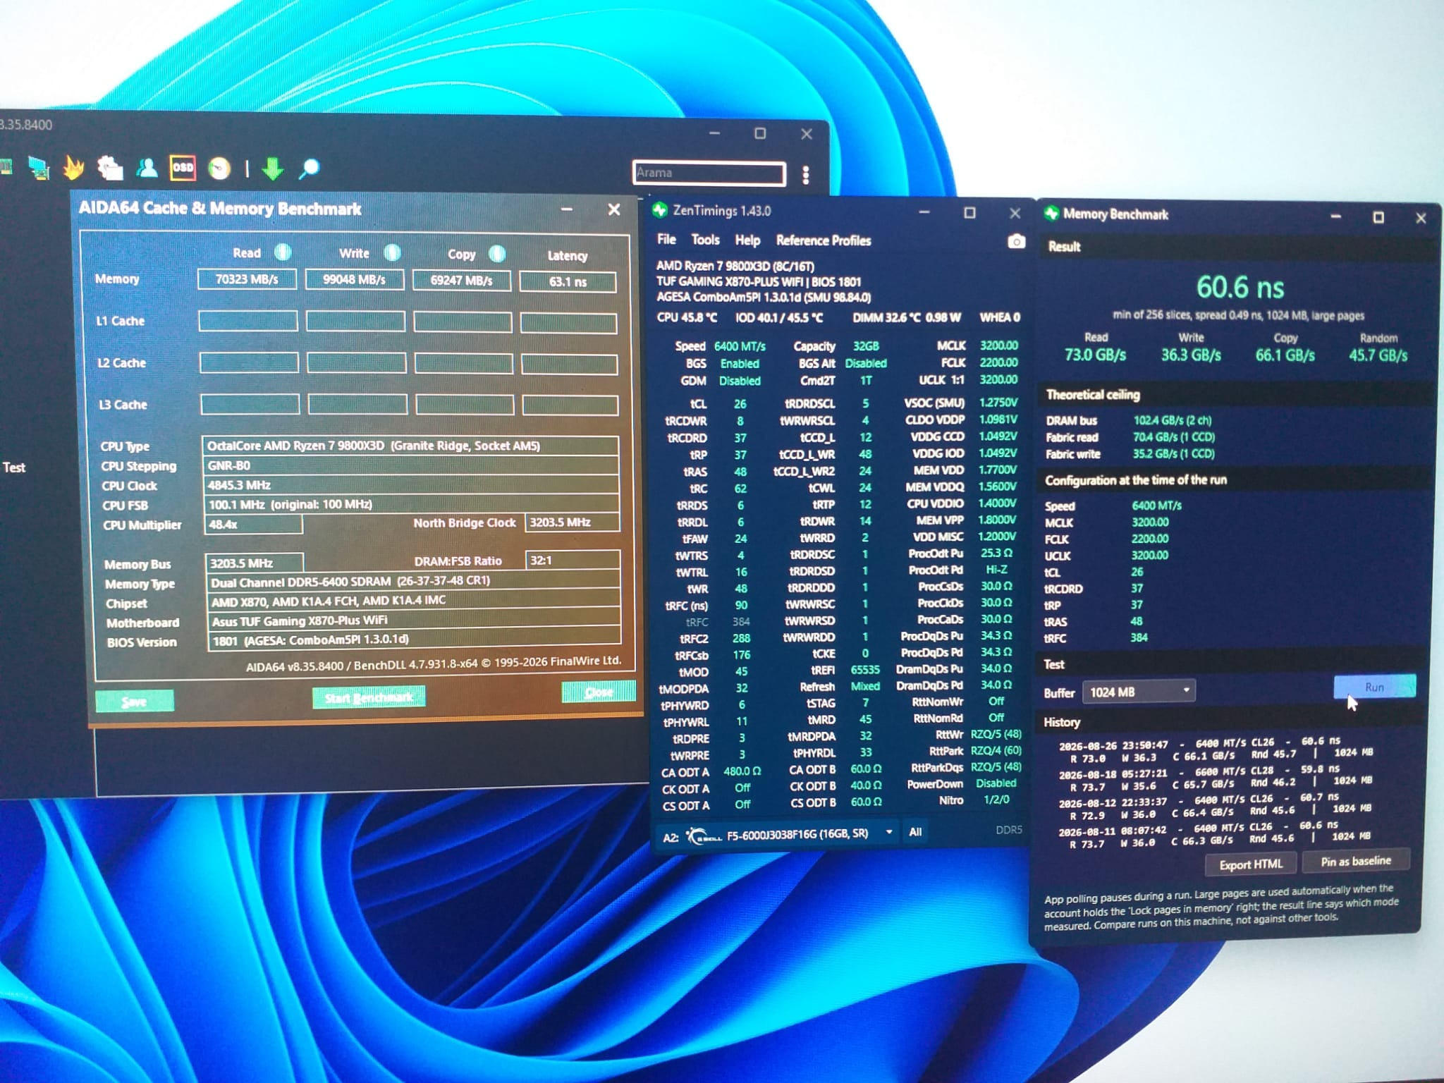Click the Memory Latency field showing 63.1 ns
This screenshot has width=1444, height=1083.
pyautogui.click(x=568, y=282)
